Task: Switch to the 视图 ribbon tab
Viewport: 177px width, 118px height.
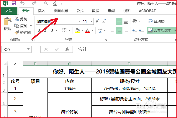Action: pos(127,11)
